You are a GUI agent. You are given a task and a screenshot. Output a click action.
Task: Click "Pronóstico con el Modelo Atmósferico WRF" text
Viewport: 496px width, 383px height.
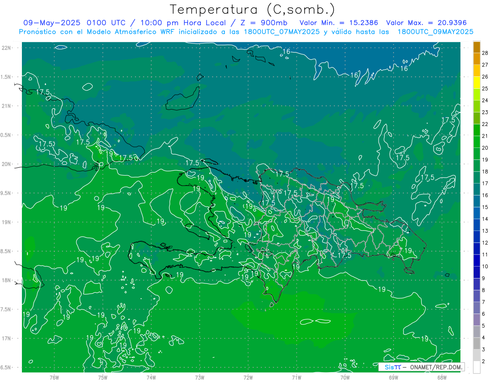pos(98,32)
